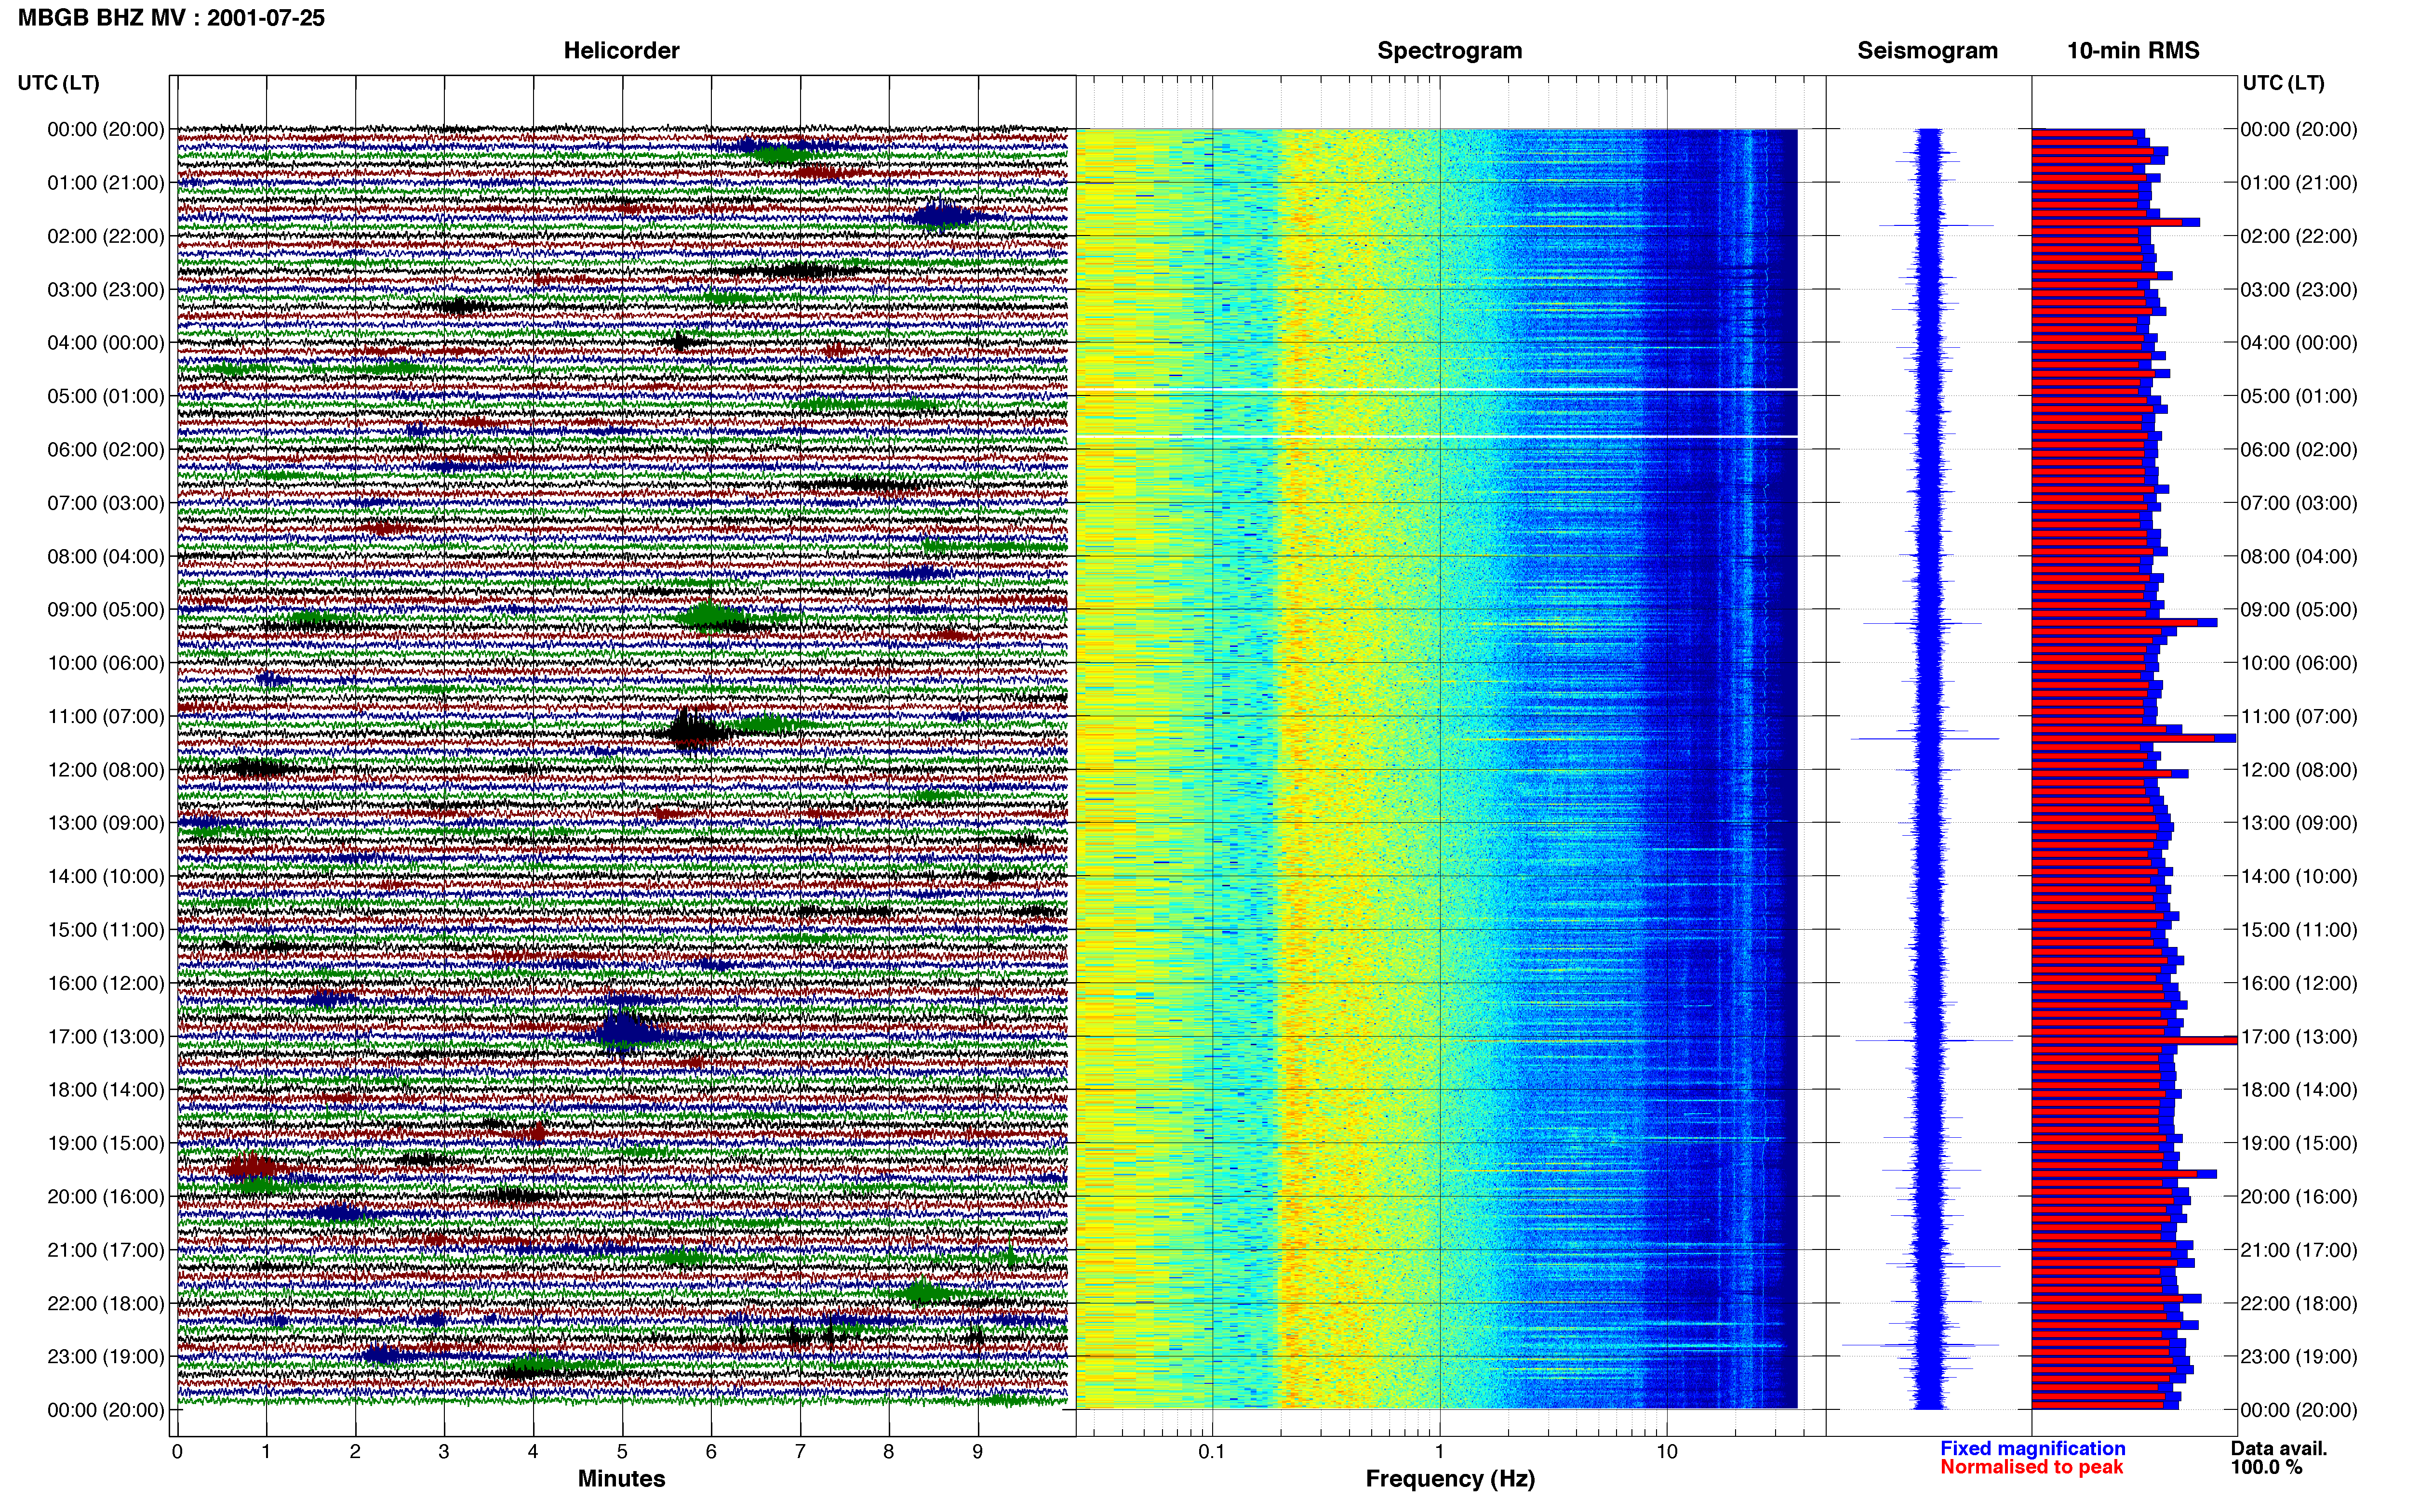Click the right-side time label '23:00 (19:00)'
Screen dimensions: 2419x1512
point(2299,1357)
